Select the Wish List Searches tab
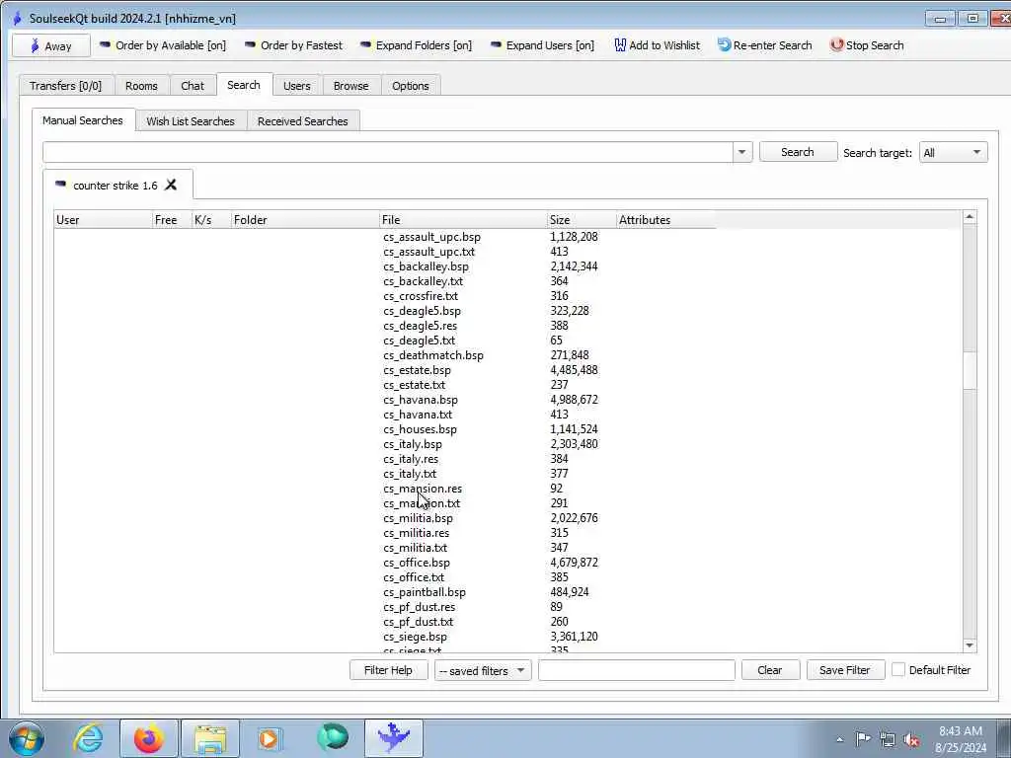The height and width of the screenshot is (758, 1011). 191,121
